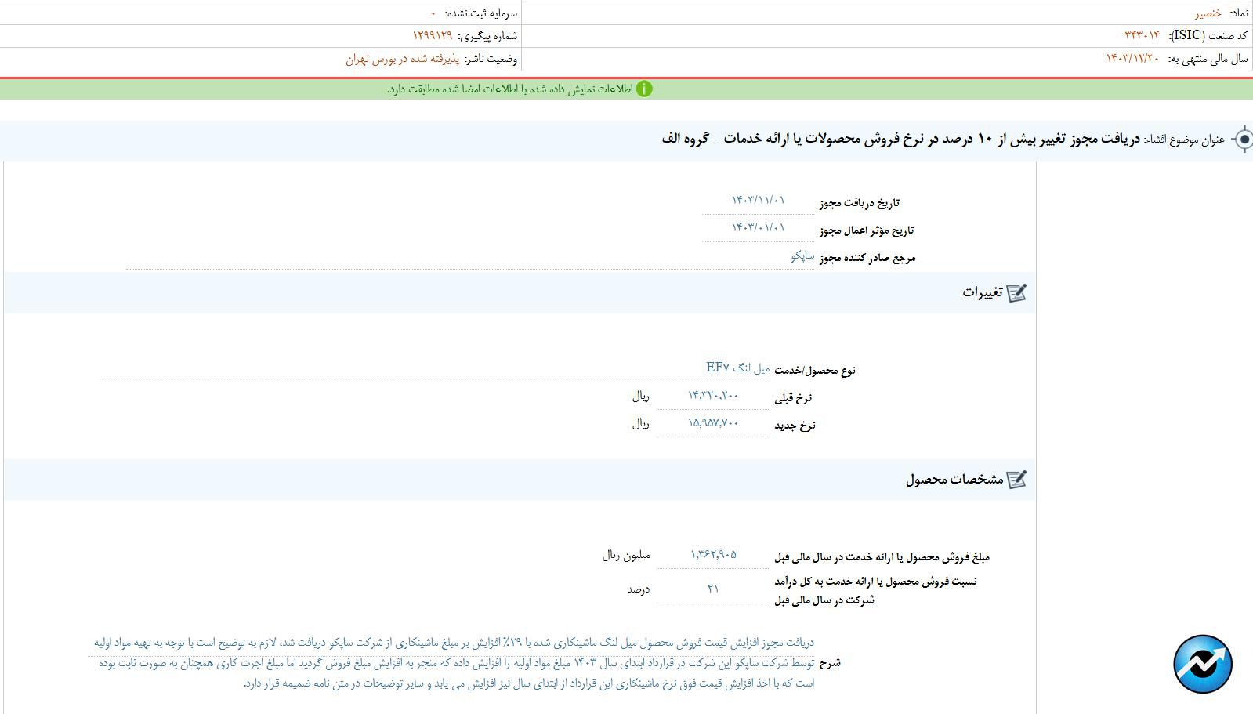Click the میلیون ریال unit label
Viewport: 1253px width, 714px height.
pos(626,556)
